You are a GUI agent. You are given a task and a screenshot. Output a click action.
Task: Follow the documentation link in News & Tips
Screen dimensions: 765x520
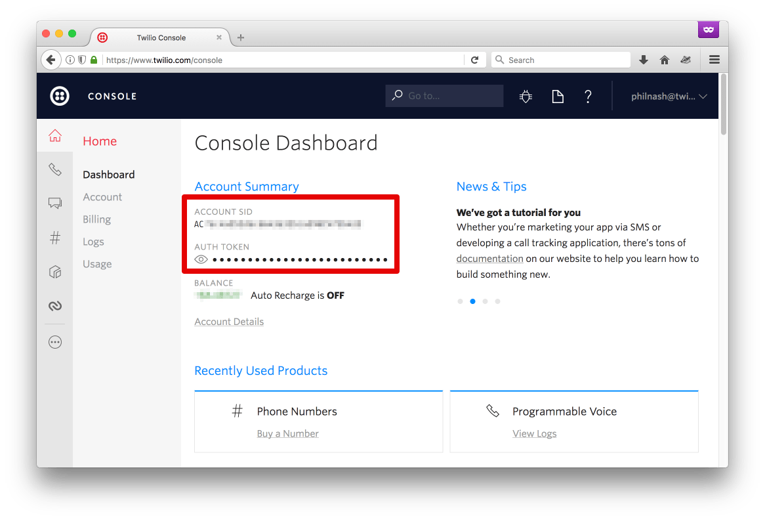coord(490,259)
